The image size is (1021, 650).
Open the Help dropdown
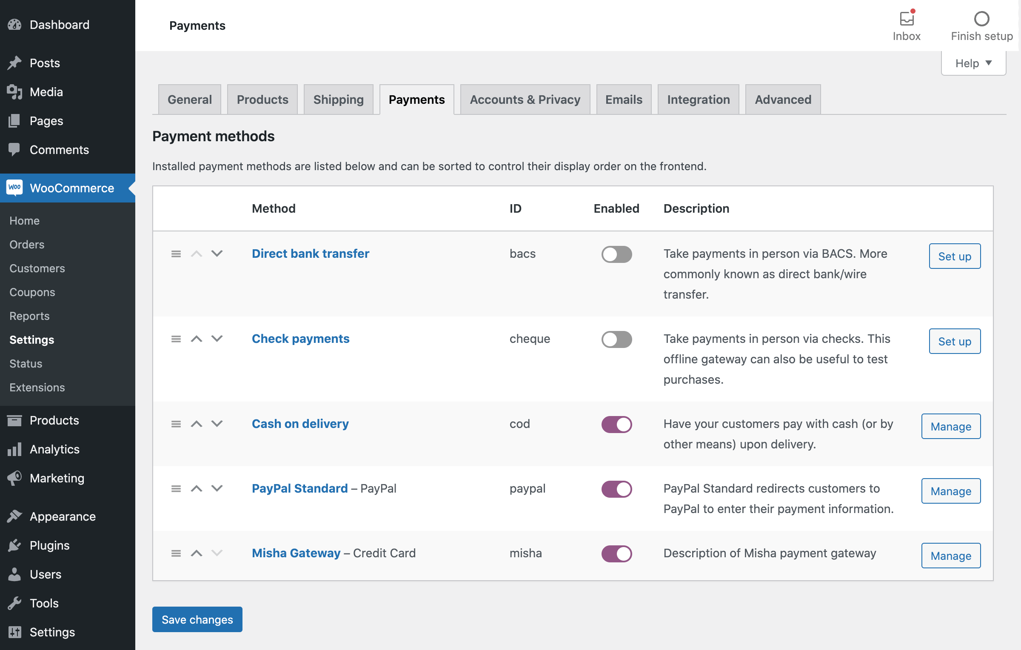tap(973, 63)
